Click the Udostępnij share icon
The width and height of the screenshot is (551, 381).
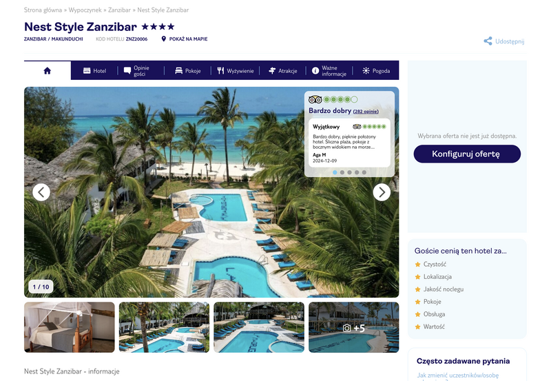488,41
